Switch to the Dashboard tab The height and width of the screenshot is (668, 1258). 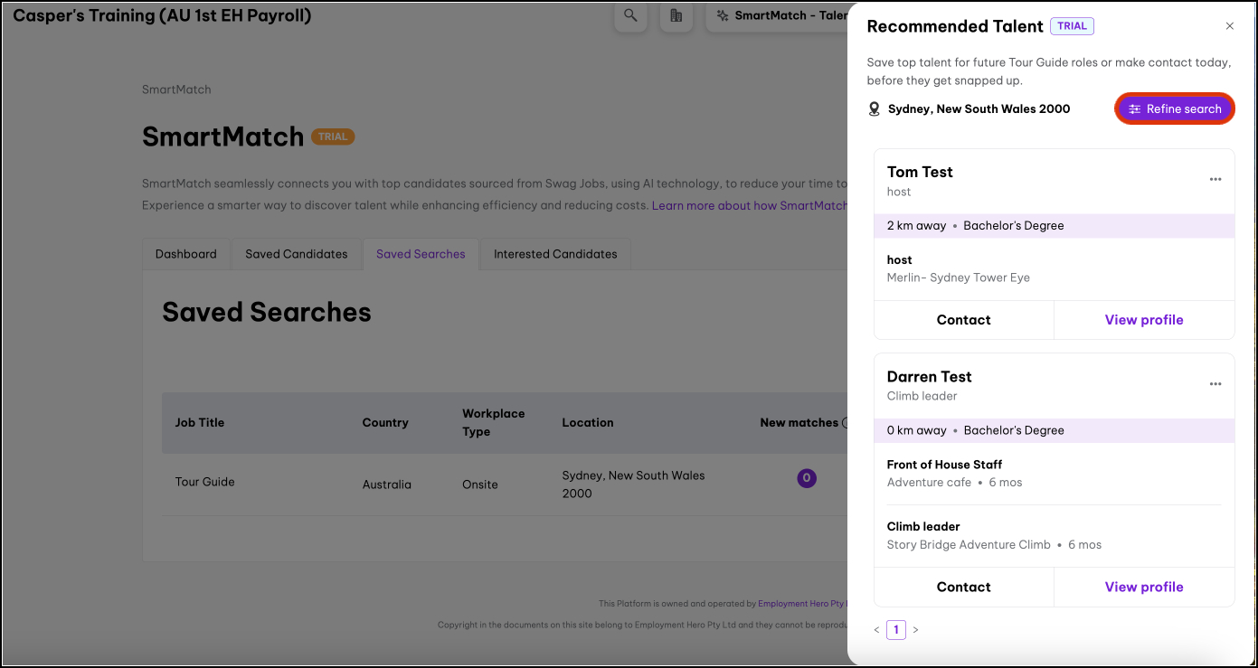(x=185, y=254)
